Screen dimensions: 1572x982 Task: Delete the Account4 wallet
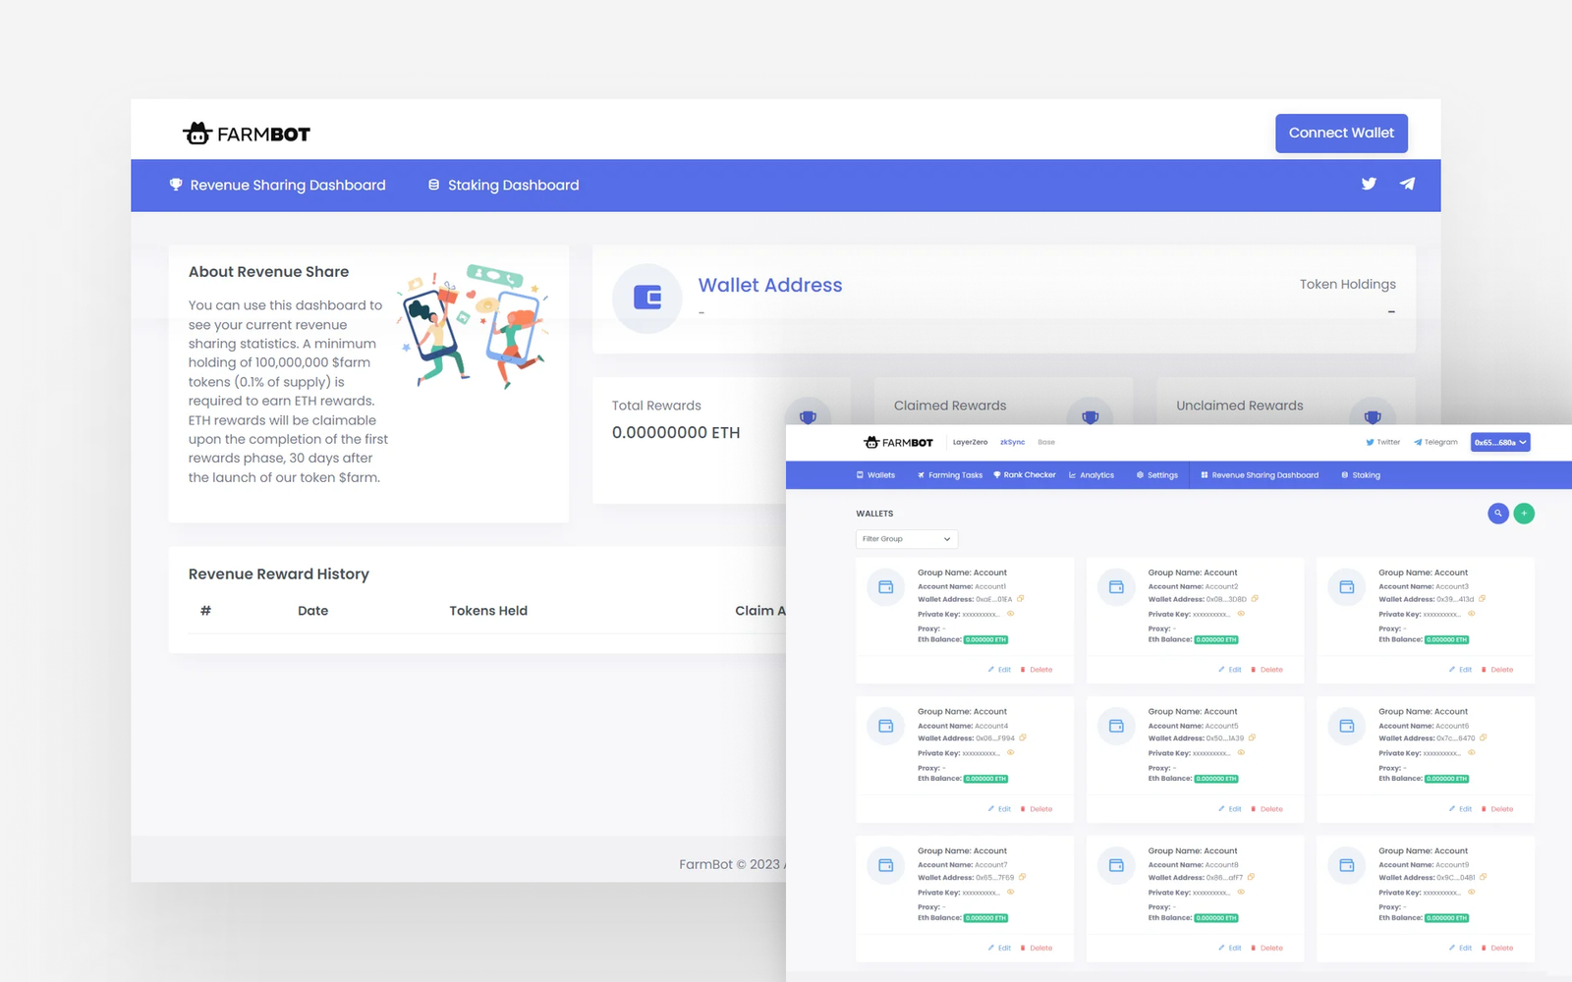pos(1037,809)
